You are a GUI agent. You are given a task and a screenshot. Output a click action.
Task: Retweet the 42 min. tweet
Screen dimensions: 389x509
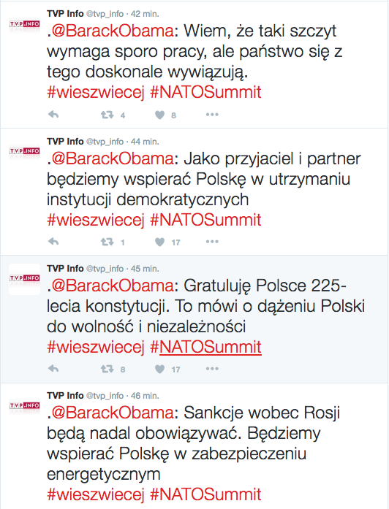[107, 115]
